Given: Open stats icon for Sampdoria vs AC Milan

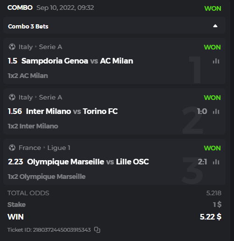Looking at the screenshot, I should [x=216, y=61].
